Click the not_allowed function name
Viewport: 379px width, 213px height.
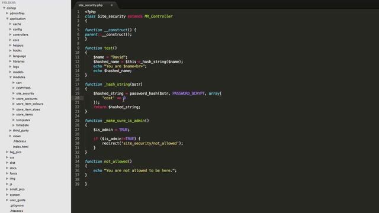116,162
